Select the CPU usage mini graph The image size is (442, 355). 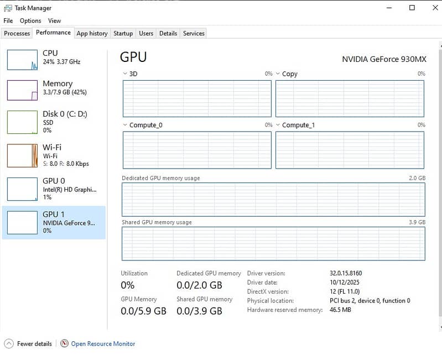22,60
